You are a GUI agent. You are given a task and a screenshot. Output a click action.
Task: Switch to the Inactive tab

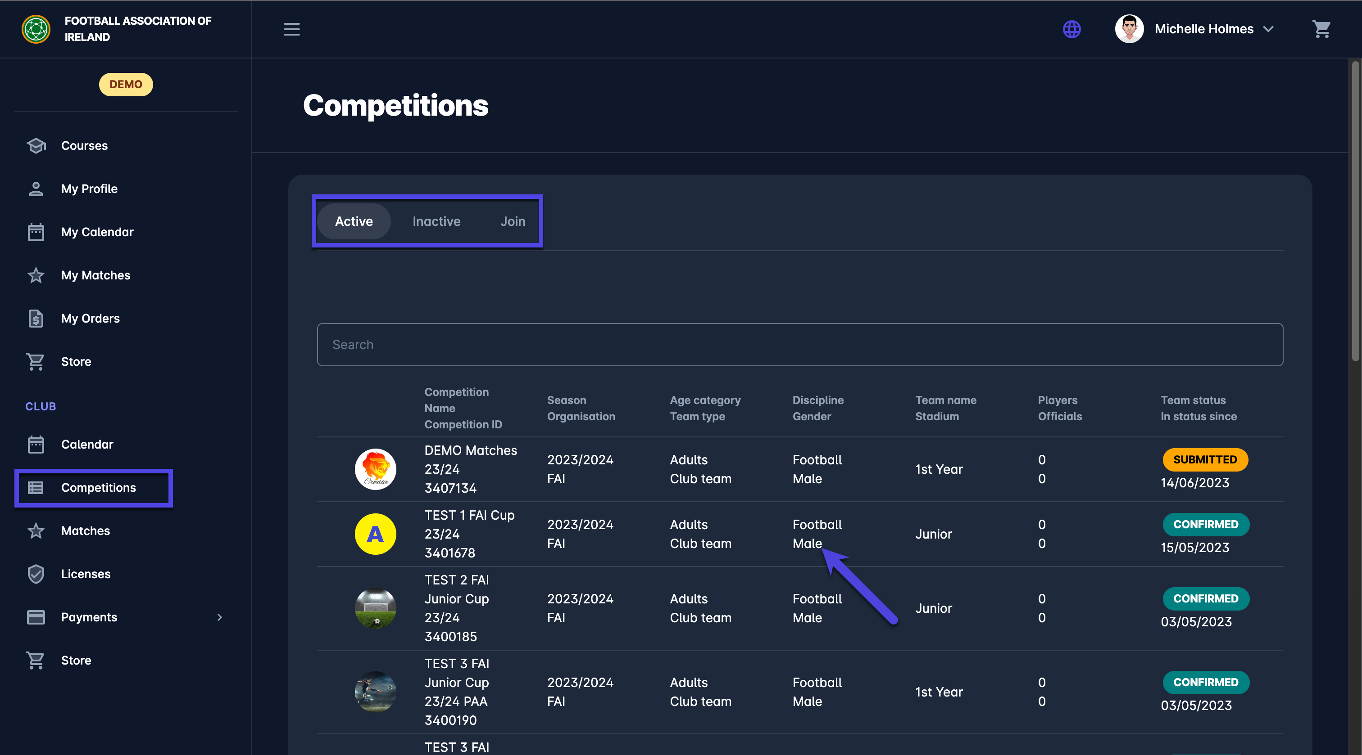[436, 221]
